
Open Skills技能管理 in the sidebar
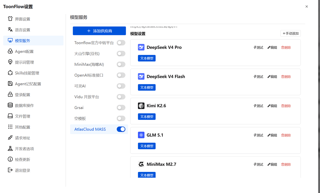tap(33, 73)
